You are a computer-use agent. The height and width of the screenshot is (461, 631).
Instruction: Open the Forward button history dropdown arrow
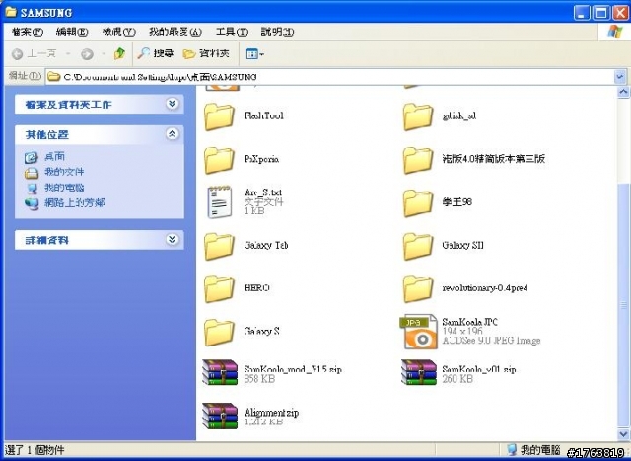tap(104, 54)
